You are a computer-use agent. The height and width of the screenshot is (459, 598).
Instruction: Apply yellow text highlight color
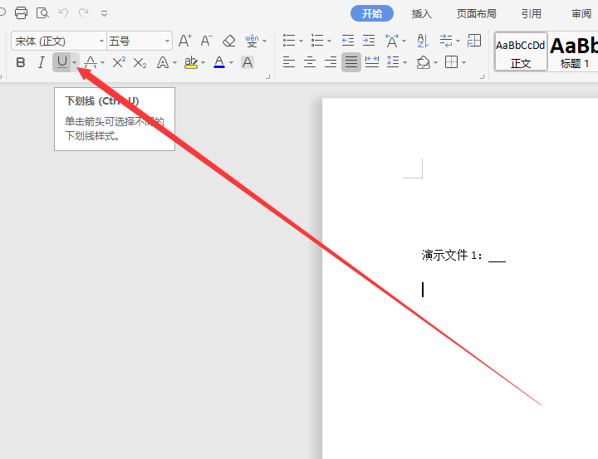click(191, 62)
